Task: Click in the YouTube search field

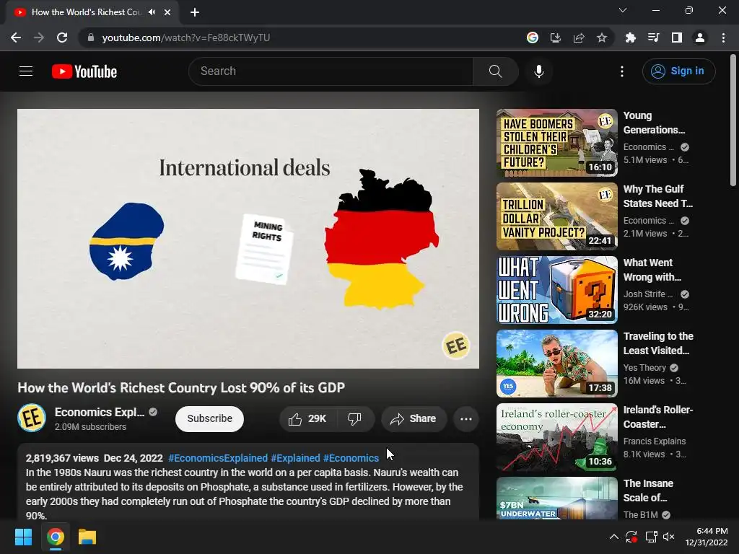Action: (331, 71)
